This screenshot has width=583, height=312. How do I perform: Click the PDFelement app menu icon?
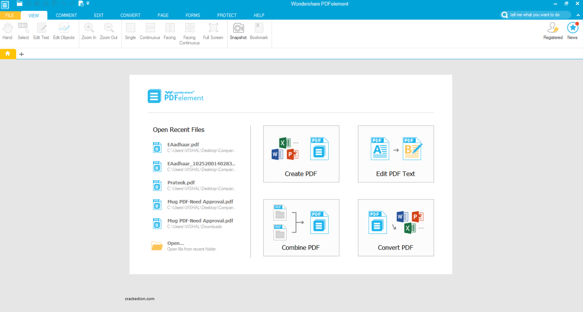(5, 5)
